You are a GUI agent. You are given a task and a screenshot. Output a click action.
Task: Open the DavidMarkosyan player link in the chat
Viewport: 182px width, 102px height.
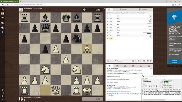point(135,94)
